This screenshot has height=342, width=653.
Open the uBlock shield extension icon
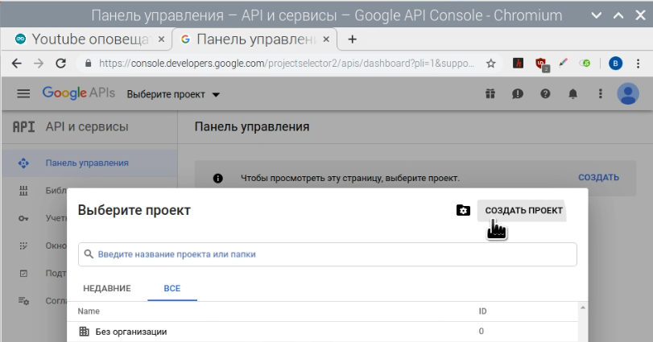tap(542, 64)
